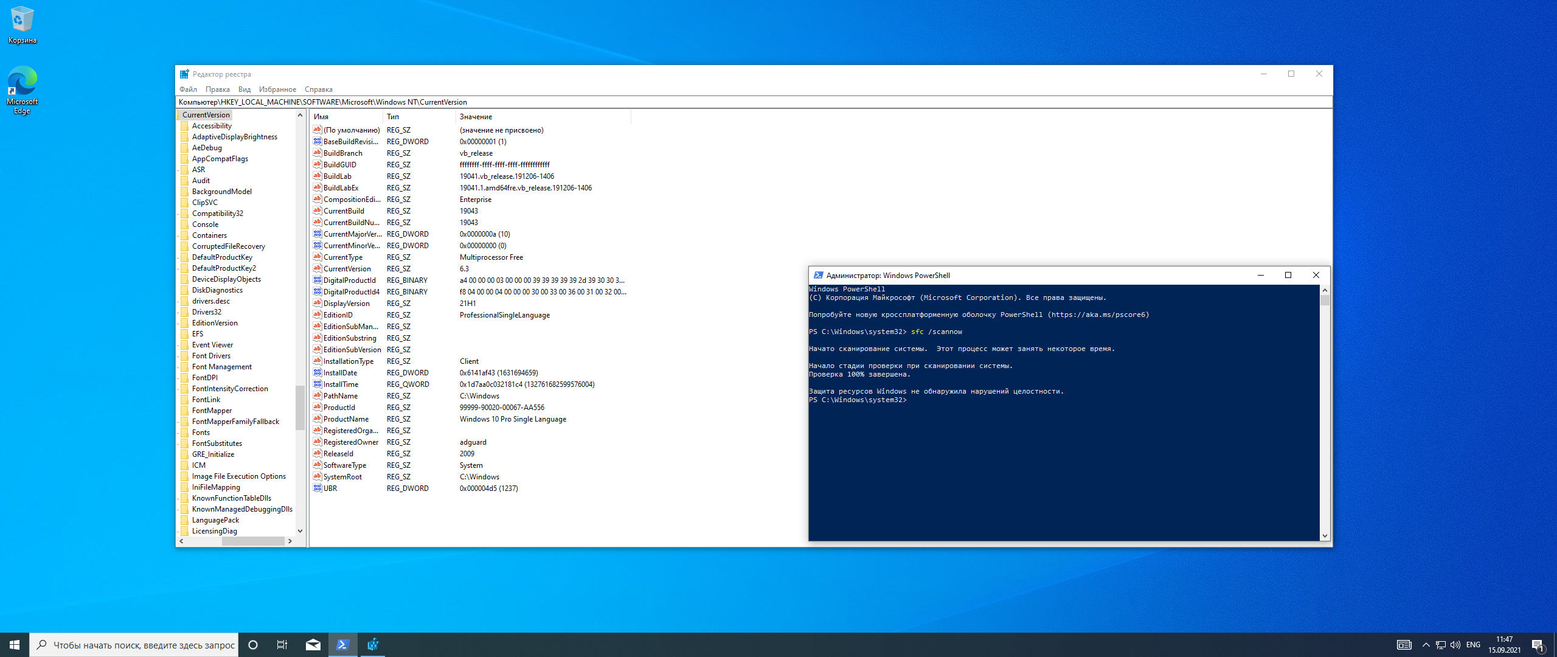Show hidden tray icons chevron
The width and height of the screenshot is (1557, 657).
1426,645
